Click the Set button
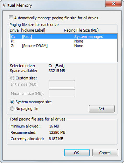 pyautogui.click(x=102, y=109)
